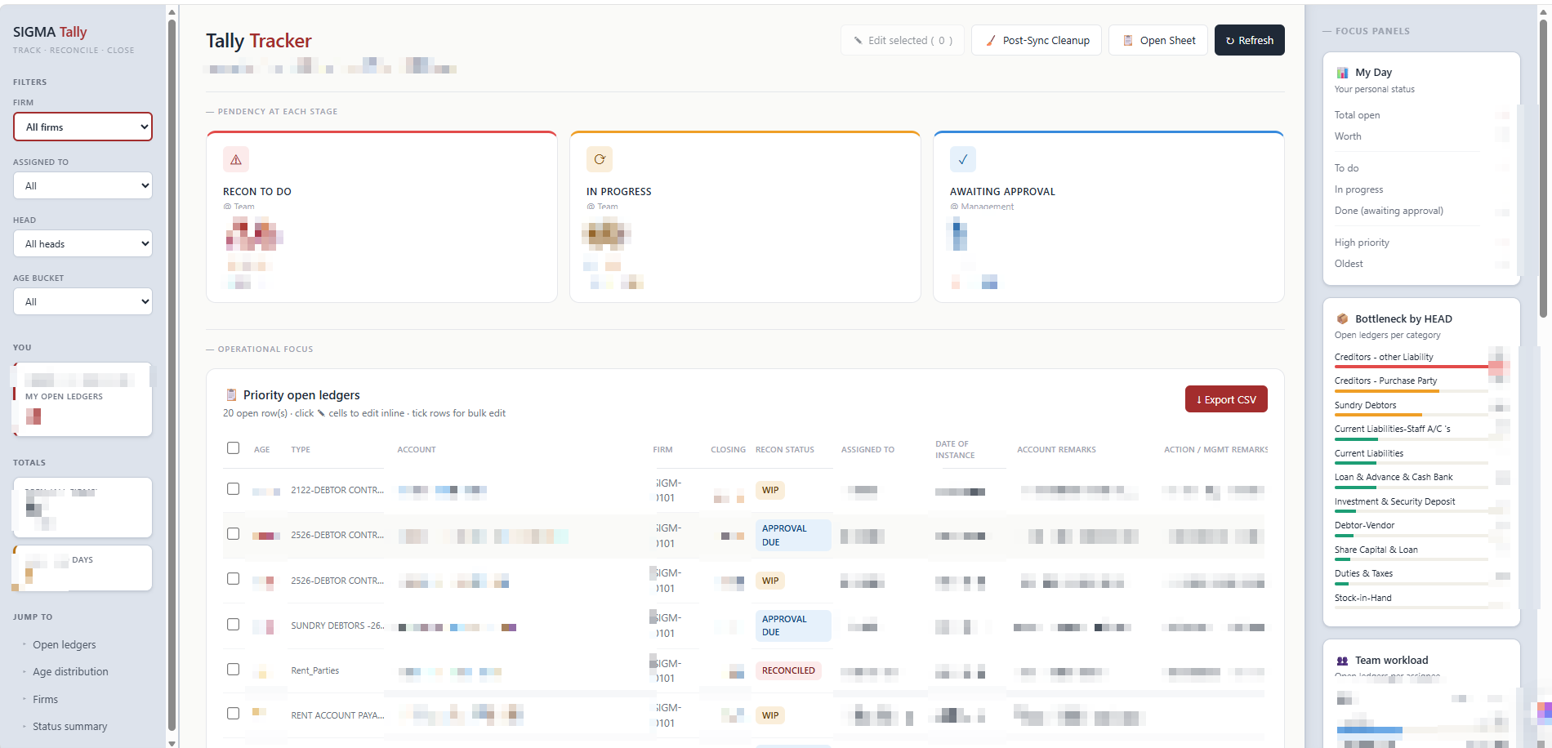The image size is (1552, 748).
Task: Open the Age Bucket dropdown
Action: 83,301
